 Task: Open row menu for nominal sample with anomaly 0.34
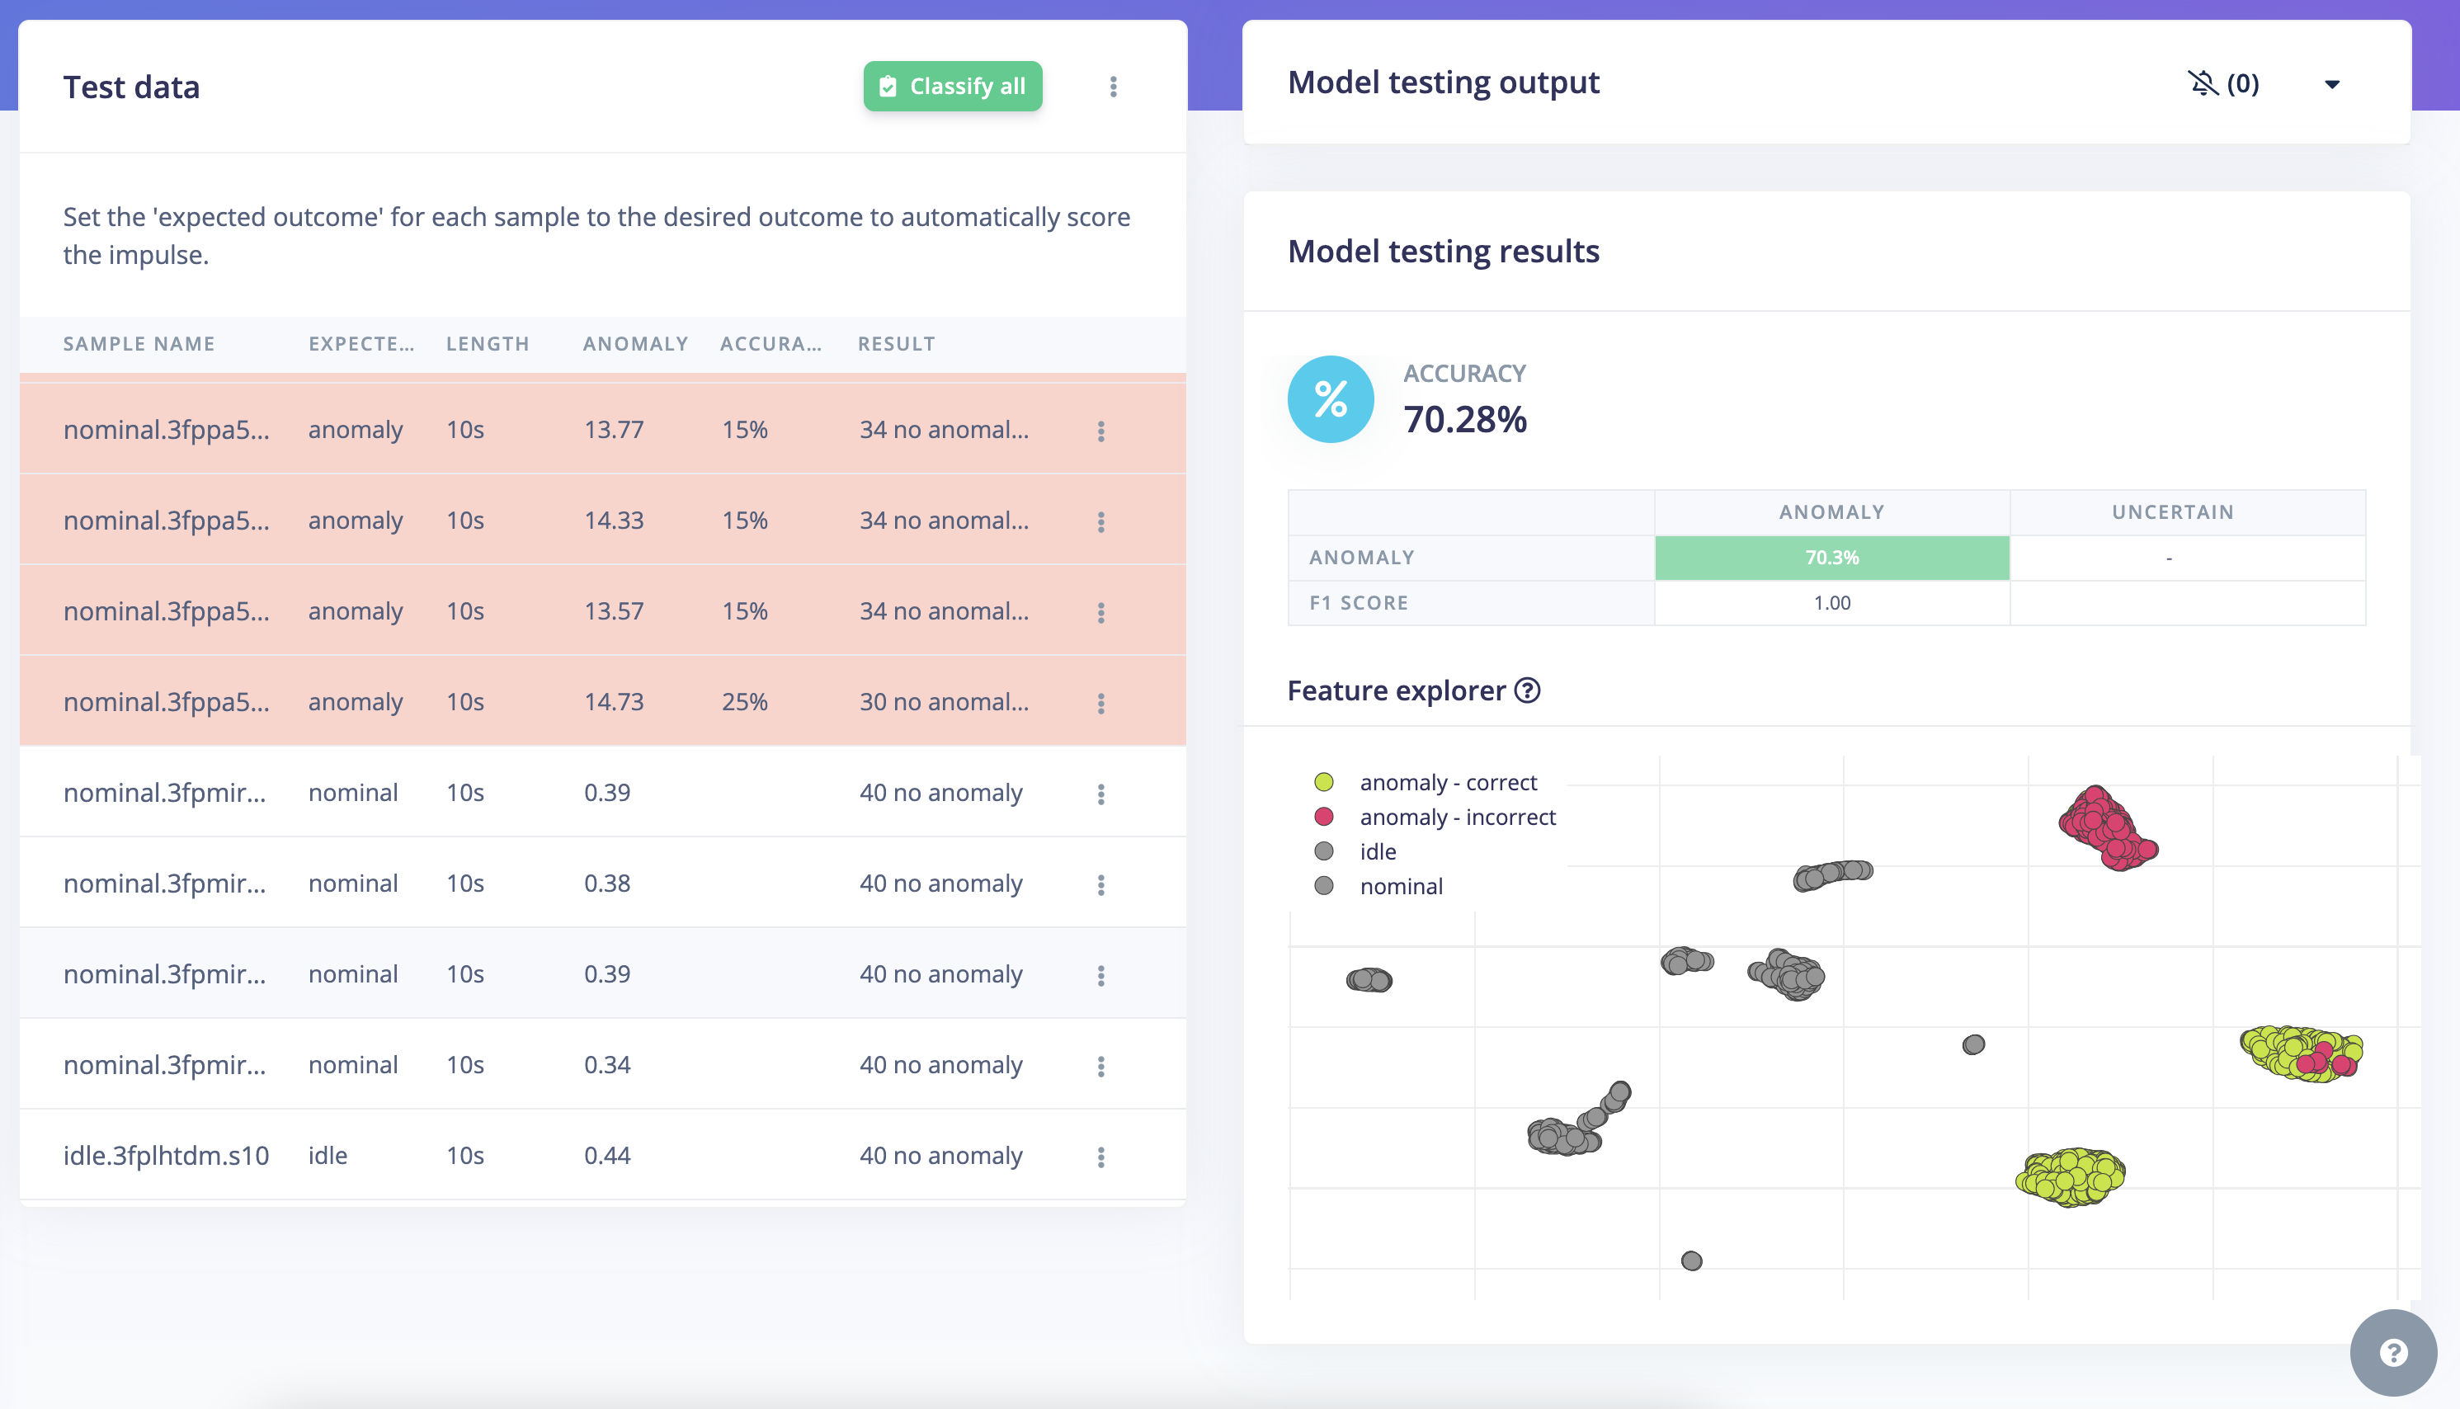[x=1100, y=1066]
